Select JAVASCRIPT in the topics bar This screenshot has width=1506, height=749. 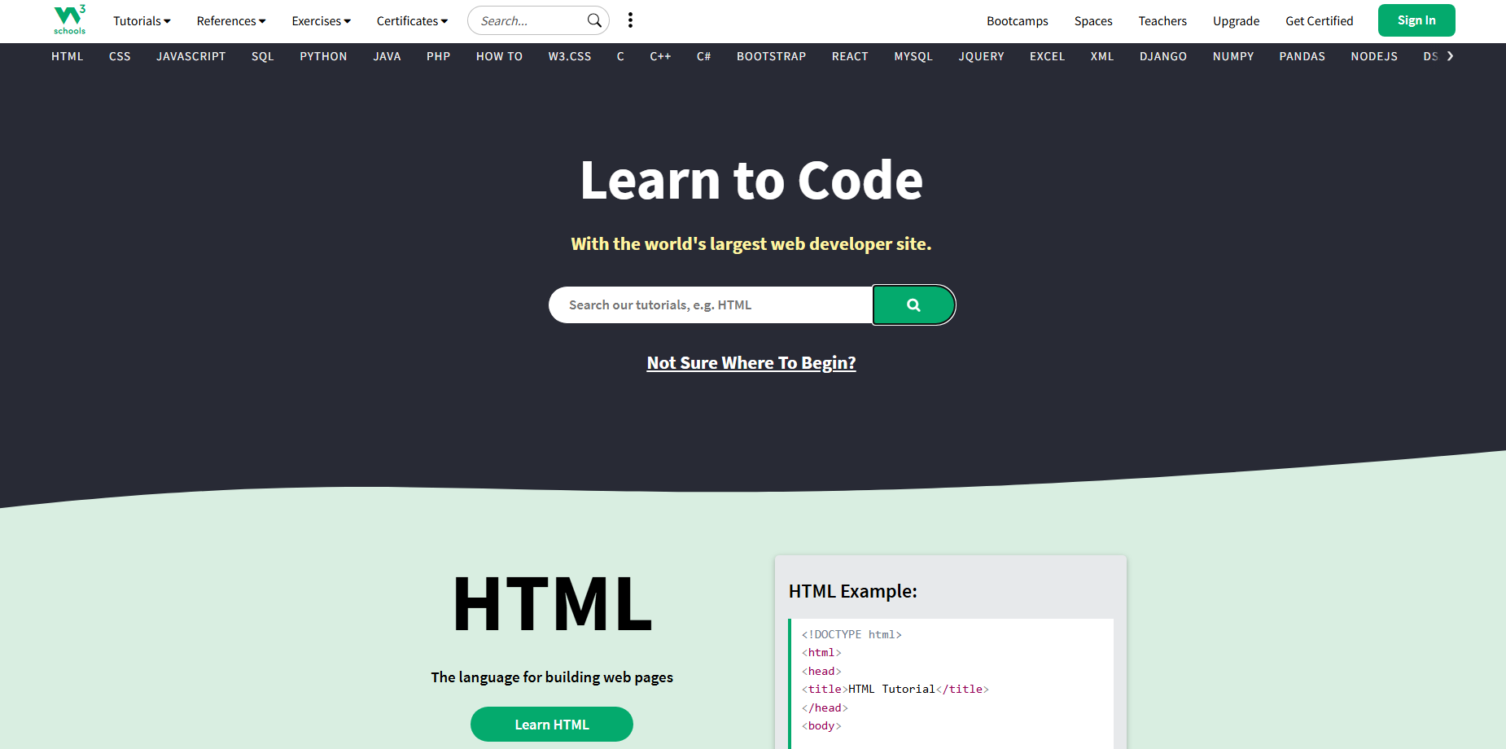pyautogui.click(x=190, y=56)
